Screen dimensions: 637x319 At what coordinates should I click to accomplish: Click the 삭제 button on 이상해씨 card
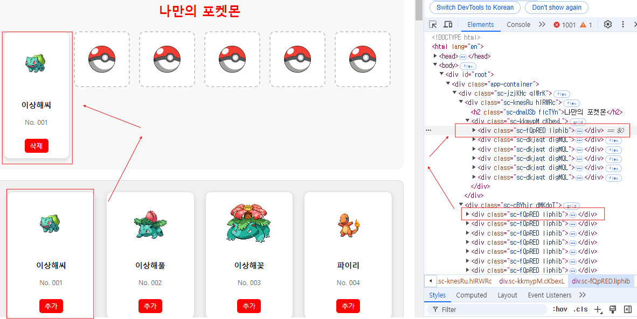37,146
